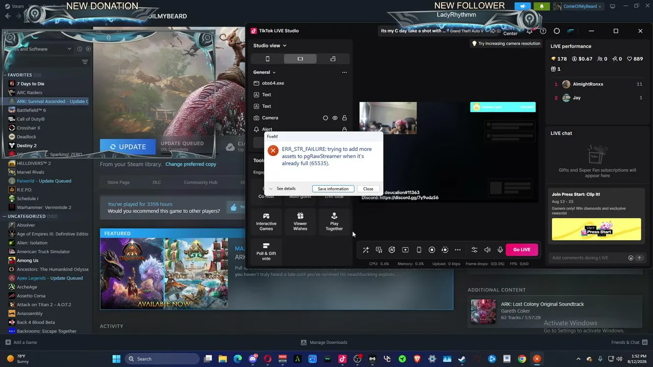Expand See details in the FiveM error
The image size is (653, 367).
coord(282,189)
